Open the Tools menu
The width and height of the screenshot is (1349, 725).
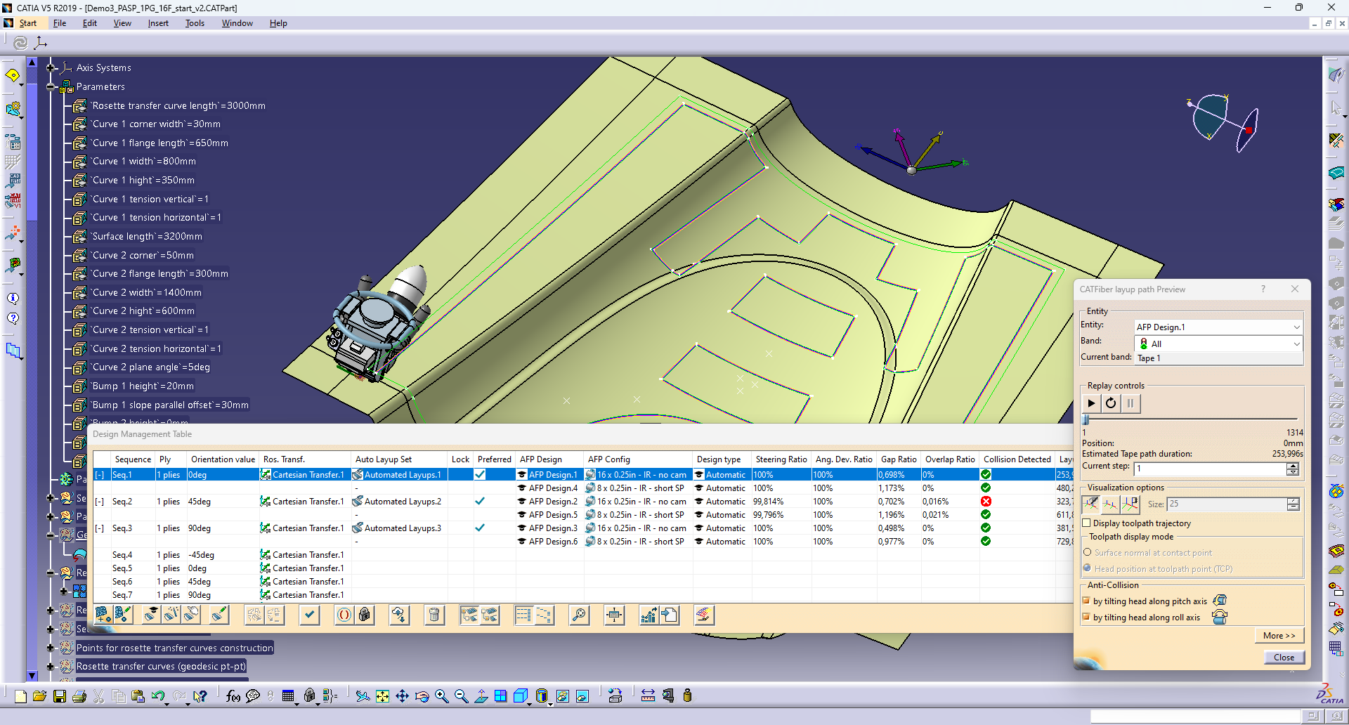click(195, 23)
